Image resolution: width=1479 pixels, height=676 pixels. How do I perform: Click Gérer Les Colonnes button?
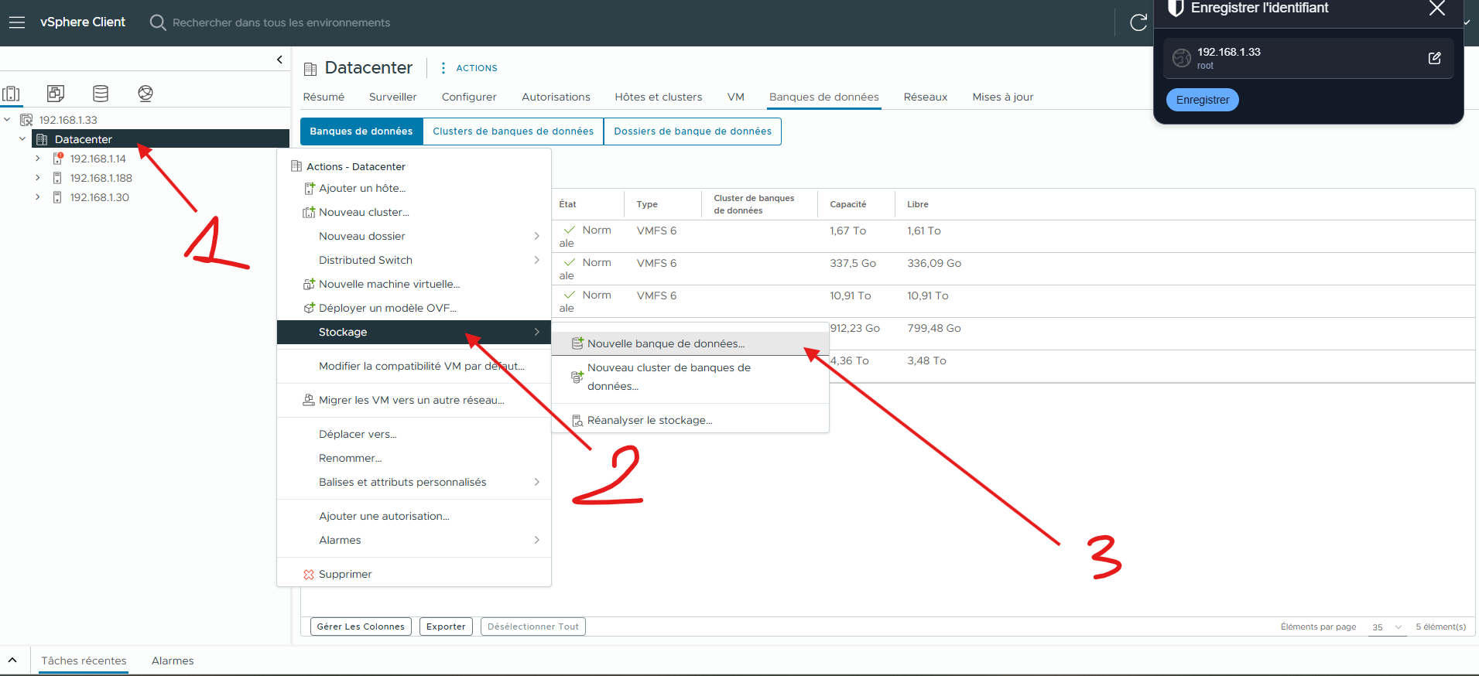[x=361, y=626]
